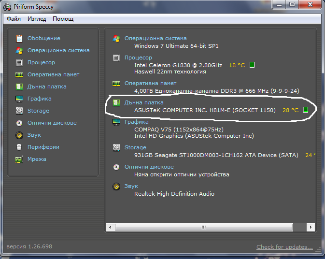
Task: Click the optical disc icon in summary panel
Action: (116, 167)
